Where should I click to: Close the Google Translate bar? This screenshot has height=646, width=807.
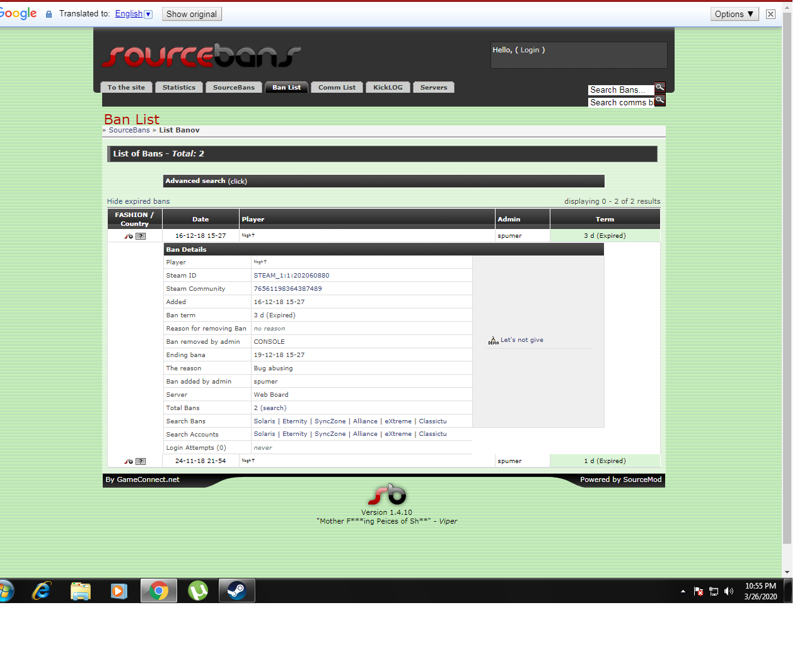(770, 14)
